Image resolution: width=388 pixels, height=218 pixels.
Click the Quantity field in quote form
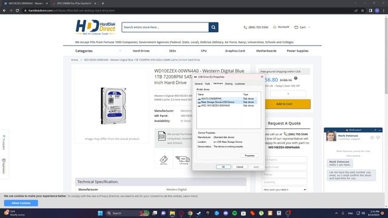(284, 182)
